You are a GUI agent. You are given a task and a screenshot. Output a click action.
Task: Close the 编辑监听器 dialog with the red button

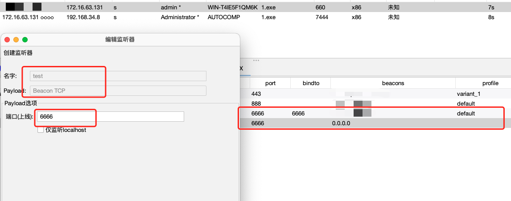pos(7,40)
